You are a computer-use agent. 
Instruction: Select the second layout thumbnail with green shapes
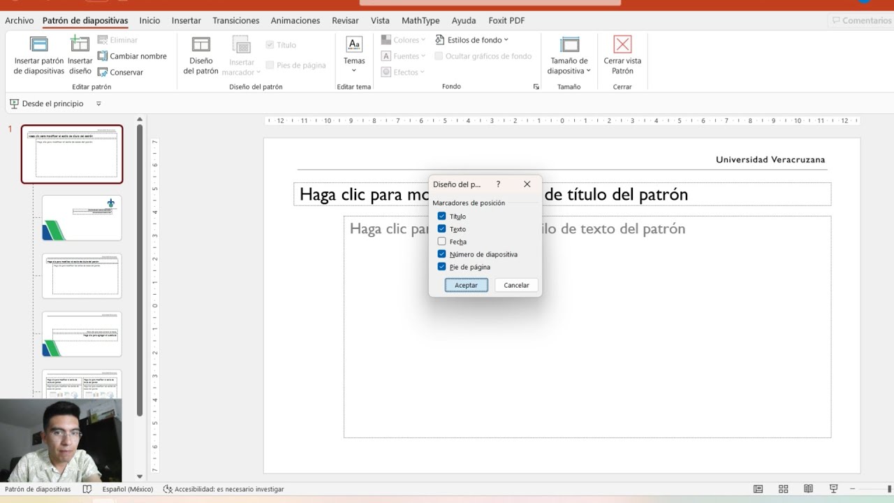click(x=82, y=334)
